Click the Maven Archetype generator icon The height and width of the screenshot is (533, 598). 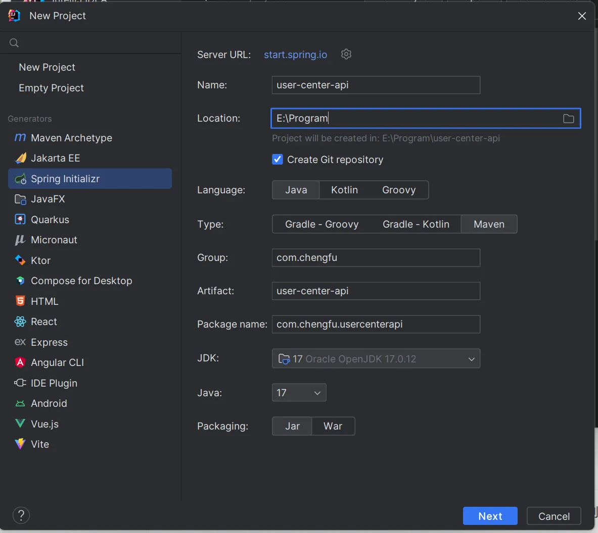click(20, 137)
